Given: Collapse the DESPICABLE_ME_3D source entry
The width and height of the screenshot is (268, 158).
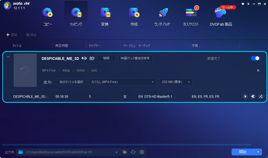Looking at the screenshot, I should (x=8, y=57).
